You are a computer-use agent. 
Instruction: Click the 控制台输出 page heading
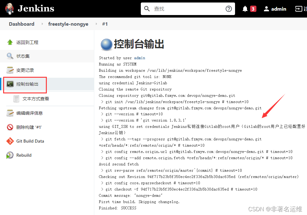pos(139,44)
